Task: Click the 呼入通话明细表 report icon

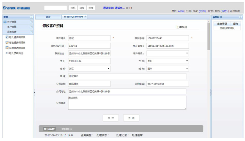Action: point(7,37)
